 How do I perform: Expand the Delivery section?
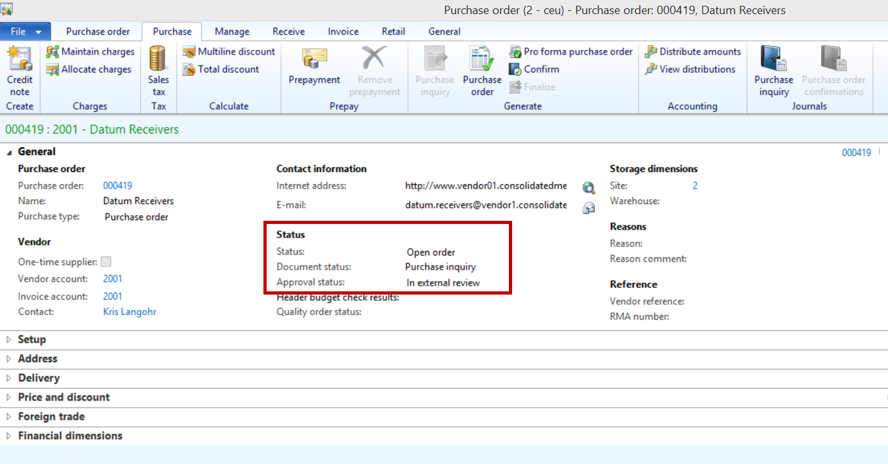39,378
